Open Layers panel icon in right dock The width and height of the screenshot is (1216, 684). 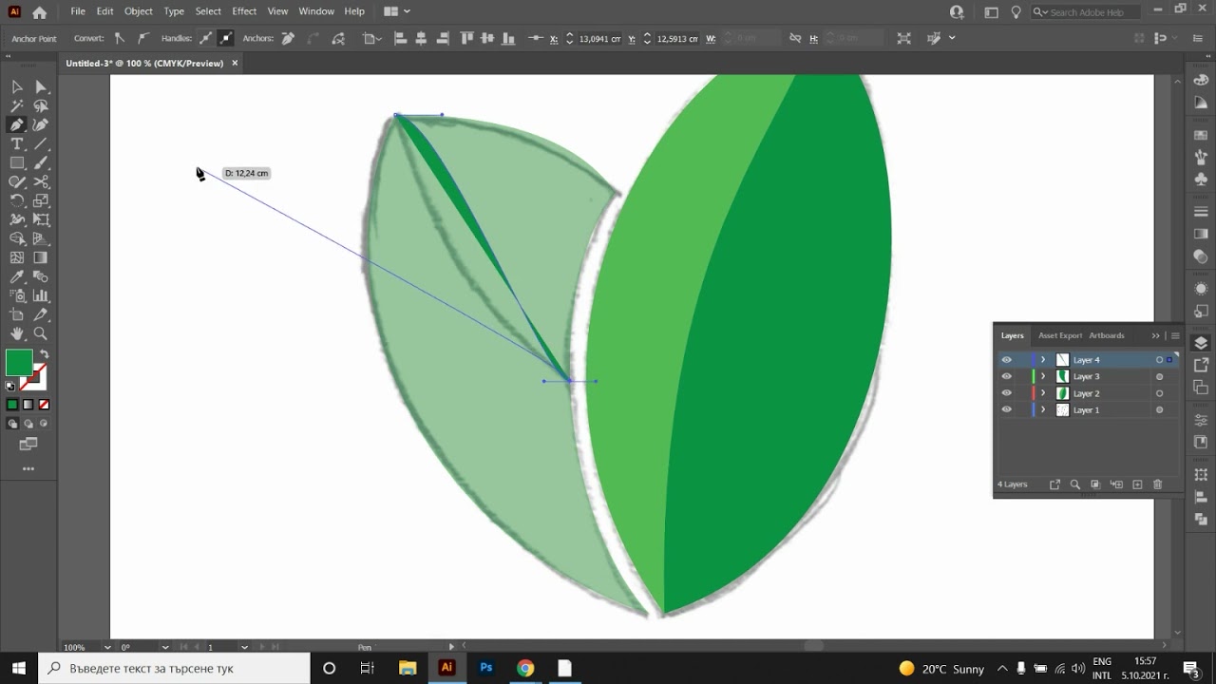coord(1201,343)
